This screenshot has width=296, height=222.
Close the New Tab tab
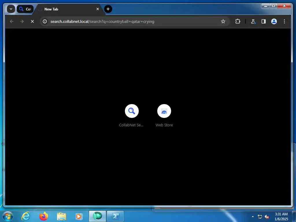click(x=98, y=9)
